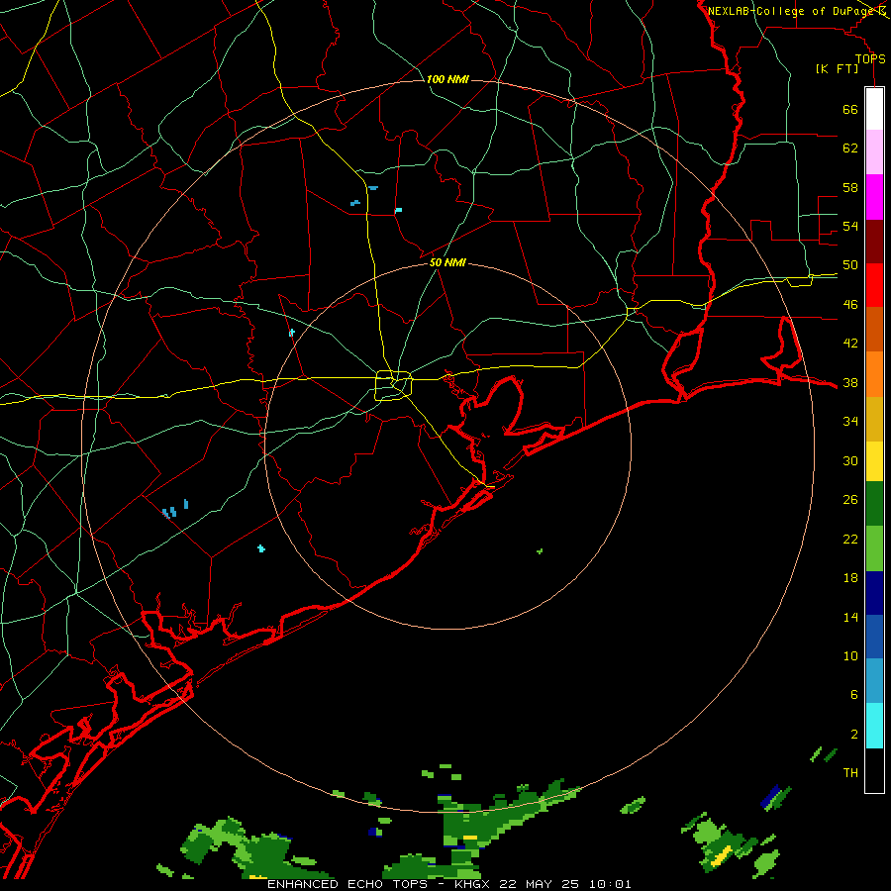Screen dimensions: 891x891
Task: Click the legend value '54'
Action: point(850,226)
